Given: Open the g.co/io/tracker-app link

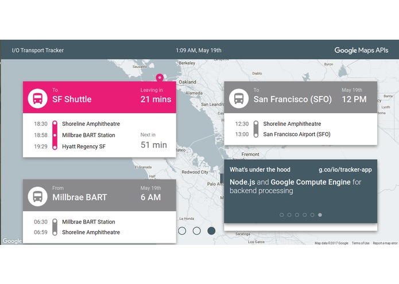Looking at the screenshot, I should [345, 170].
